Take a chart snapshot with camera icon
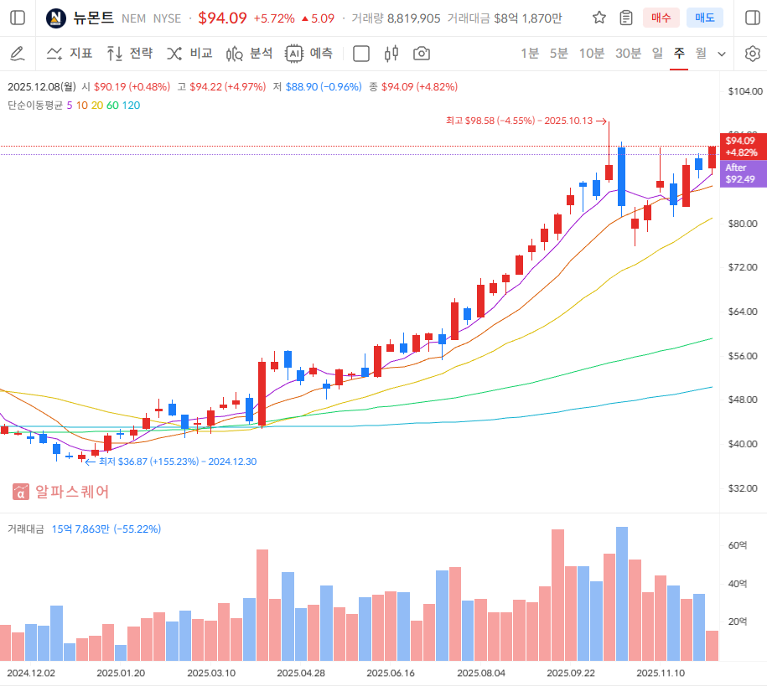 (x=422, y=54)
